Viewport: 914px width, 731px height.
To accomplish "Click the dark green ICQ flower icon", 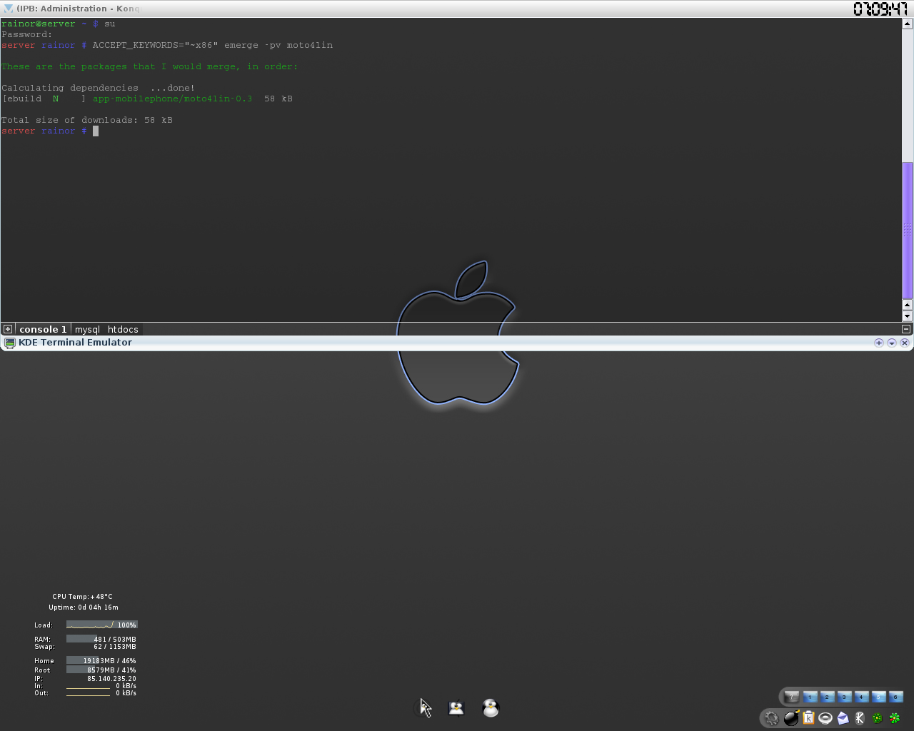I will click(x=878, y=718).
